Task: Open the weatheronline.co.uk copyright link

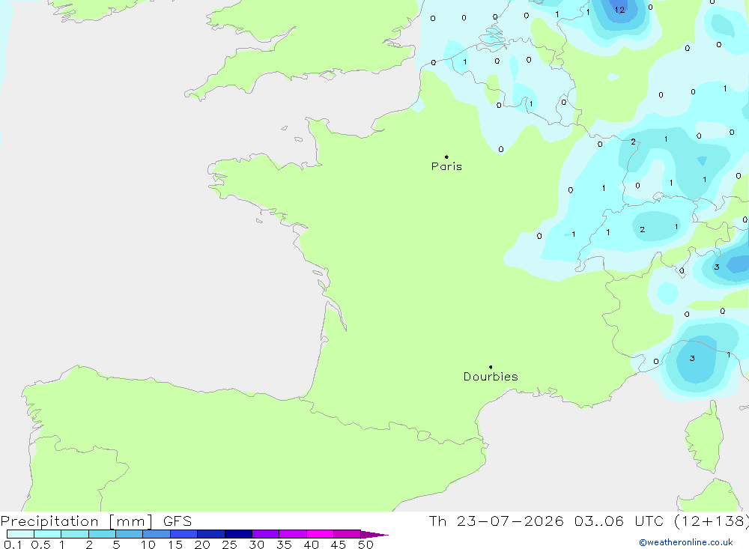Action: tap(686, 542)
